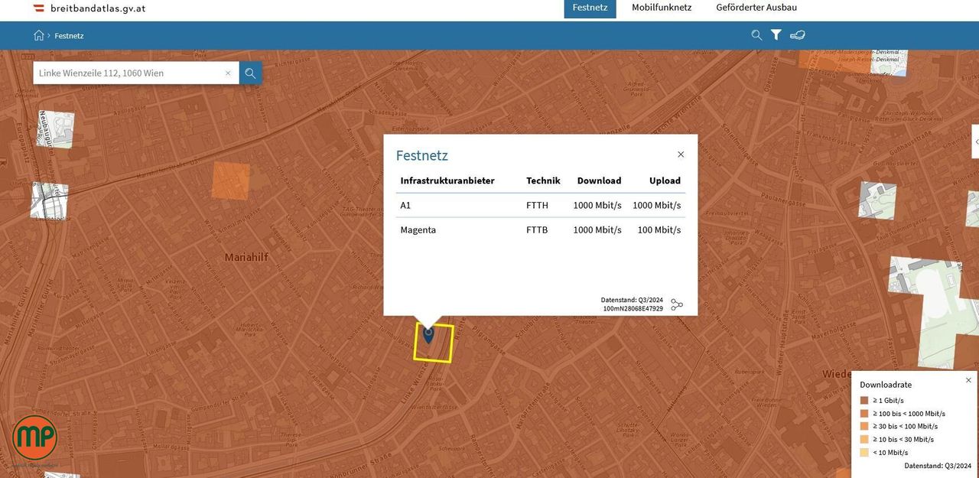The image size is (979, 478).
Task: Expand the collapsed side panel chevron
Action: tap(976, 142)
